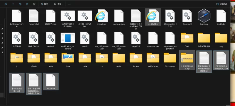235x106 pixels.
Task: Select the 【来了就能下载和观看的论坛】.txt file
Action: point(34,84)
